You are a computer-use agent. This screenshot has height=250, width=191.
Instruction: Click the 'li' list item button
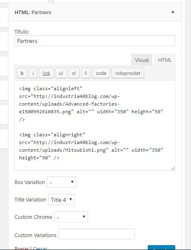coord(86,73)
